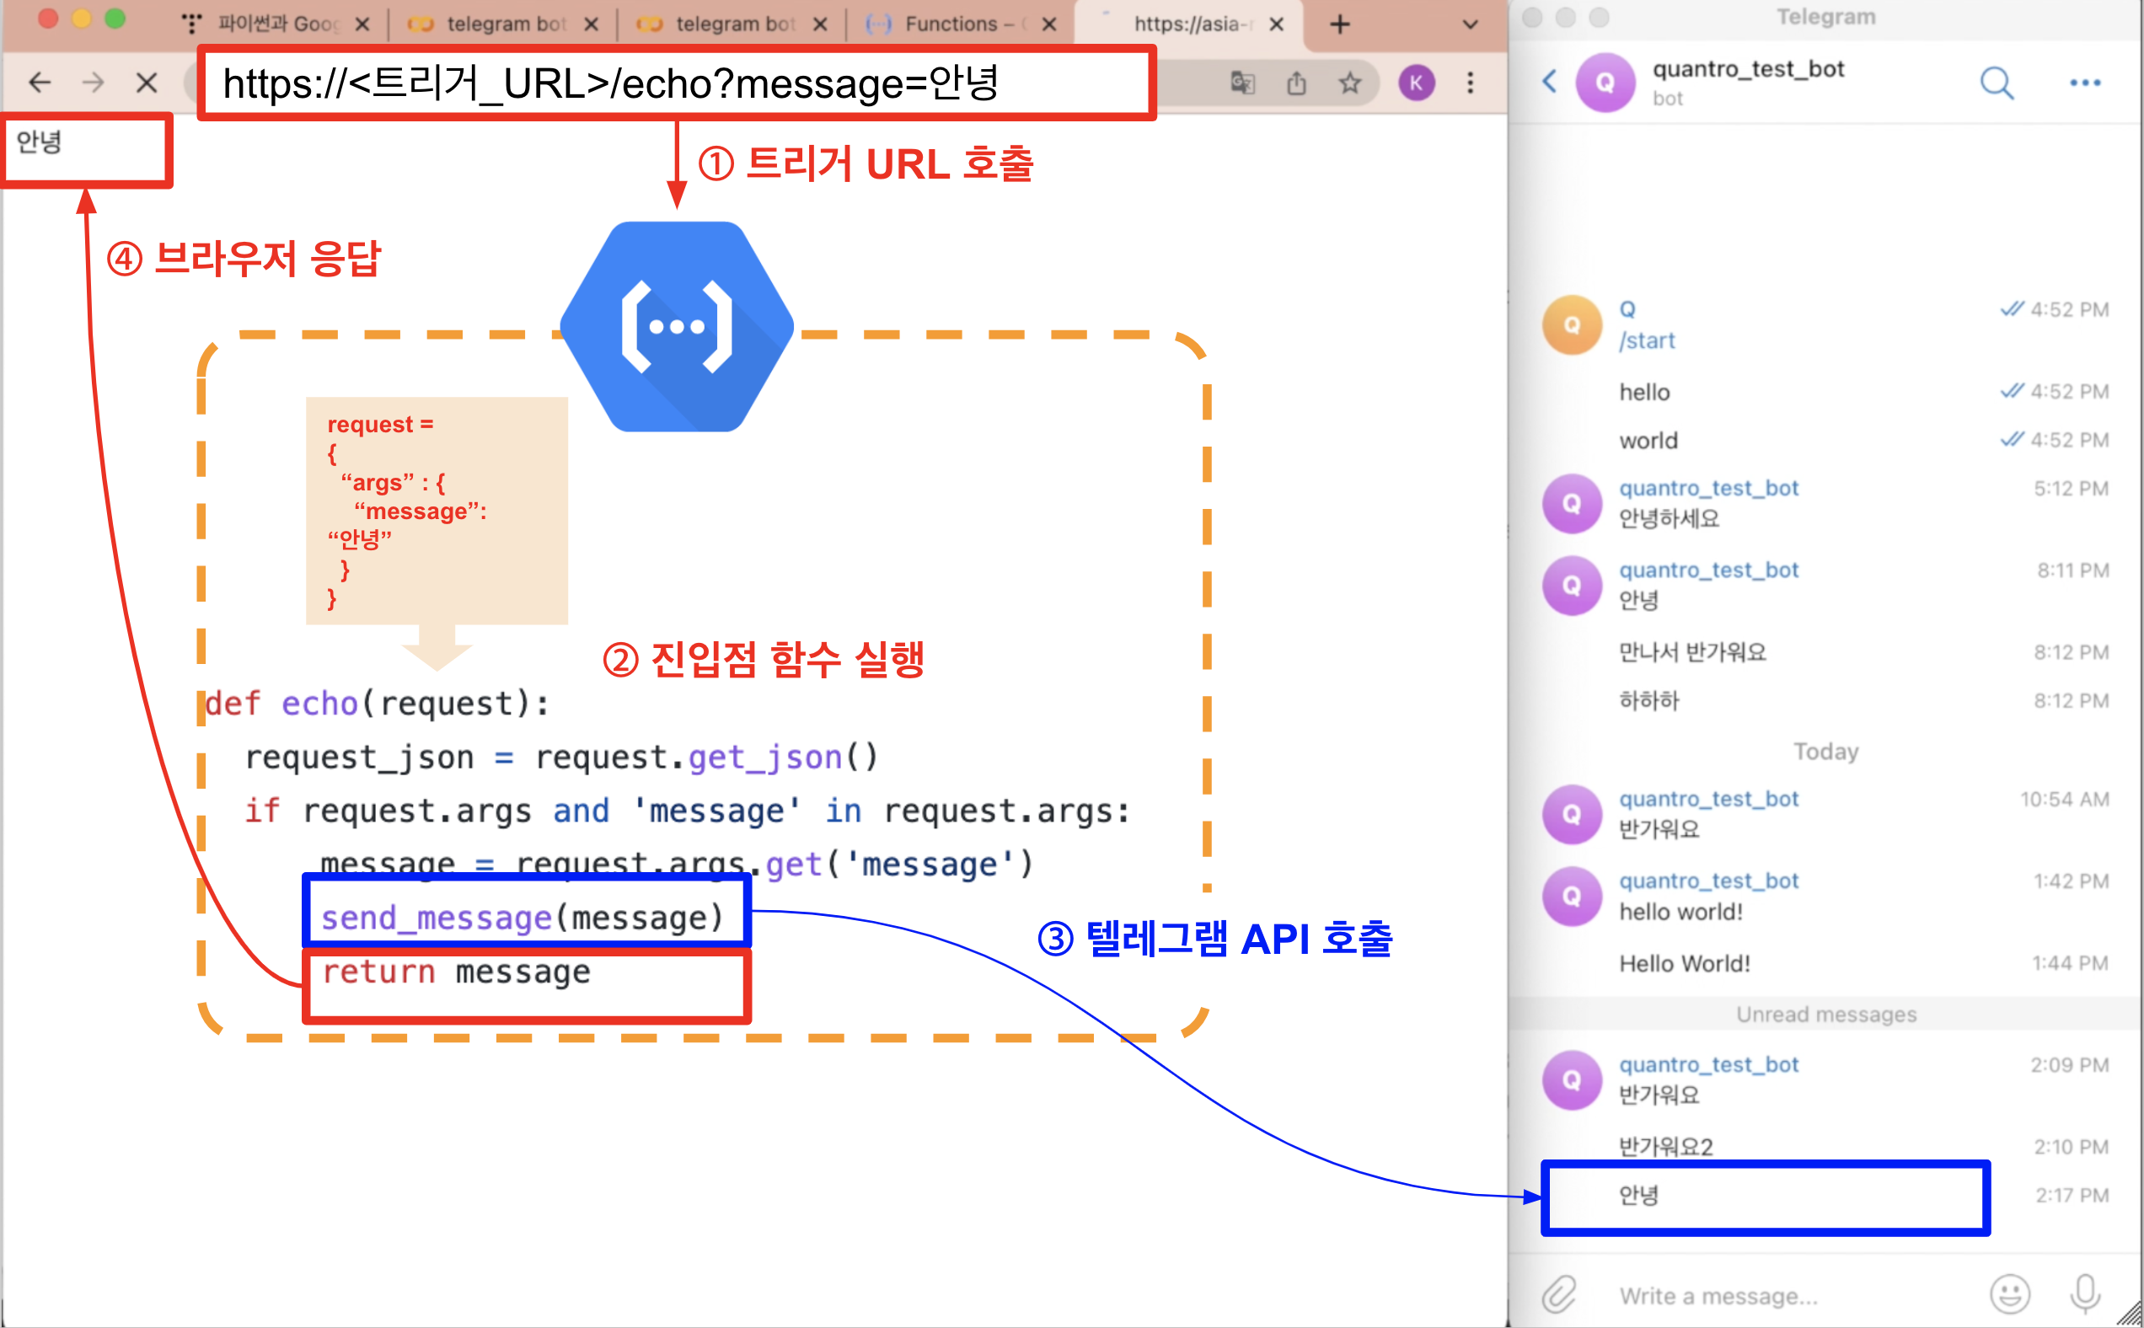Open Telegram chat search
The image size is (2144, 1328).
[x=1997, y=83]
